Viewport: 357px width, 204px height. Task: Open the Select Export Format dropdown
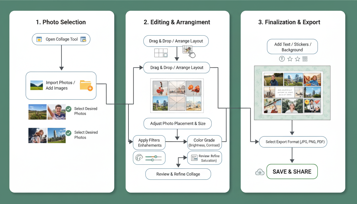tap(293, 142)
